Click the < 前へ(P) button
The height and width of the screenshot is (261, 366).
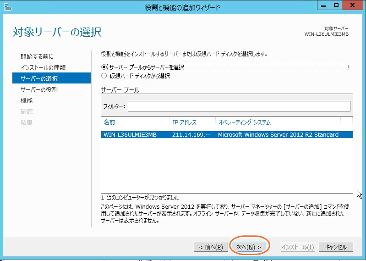(x=211, y=247)
